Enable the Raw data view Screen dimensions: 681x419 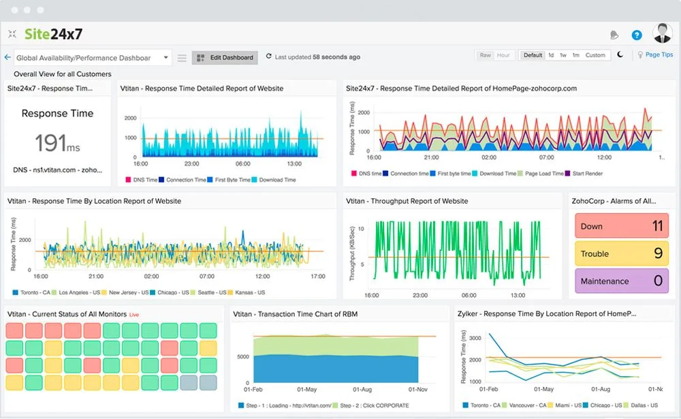coord(486,55)
